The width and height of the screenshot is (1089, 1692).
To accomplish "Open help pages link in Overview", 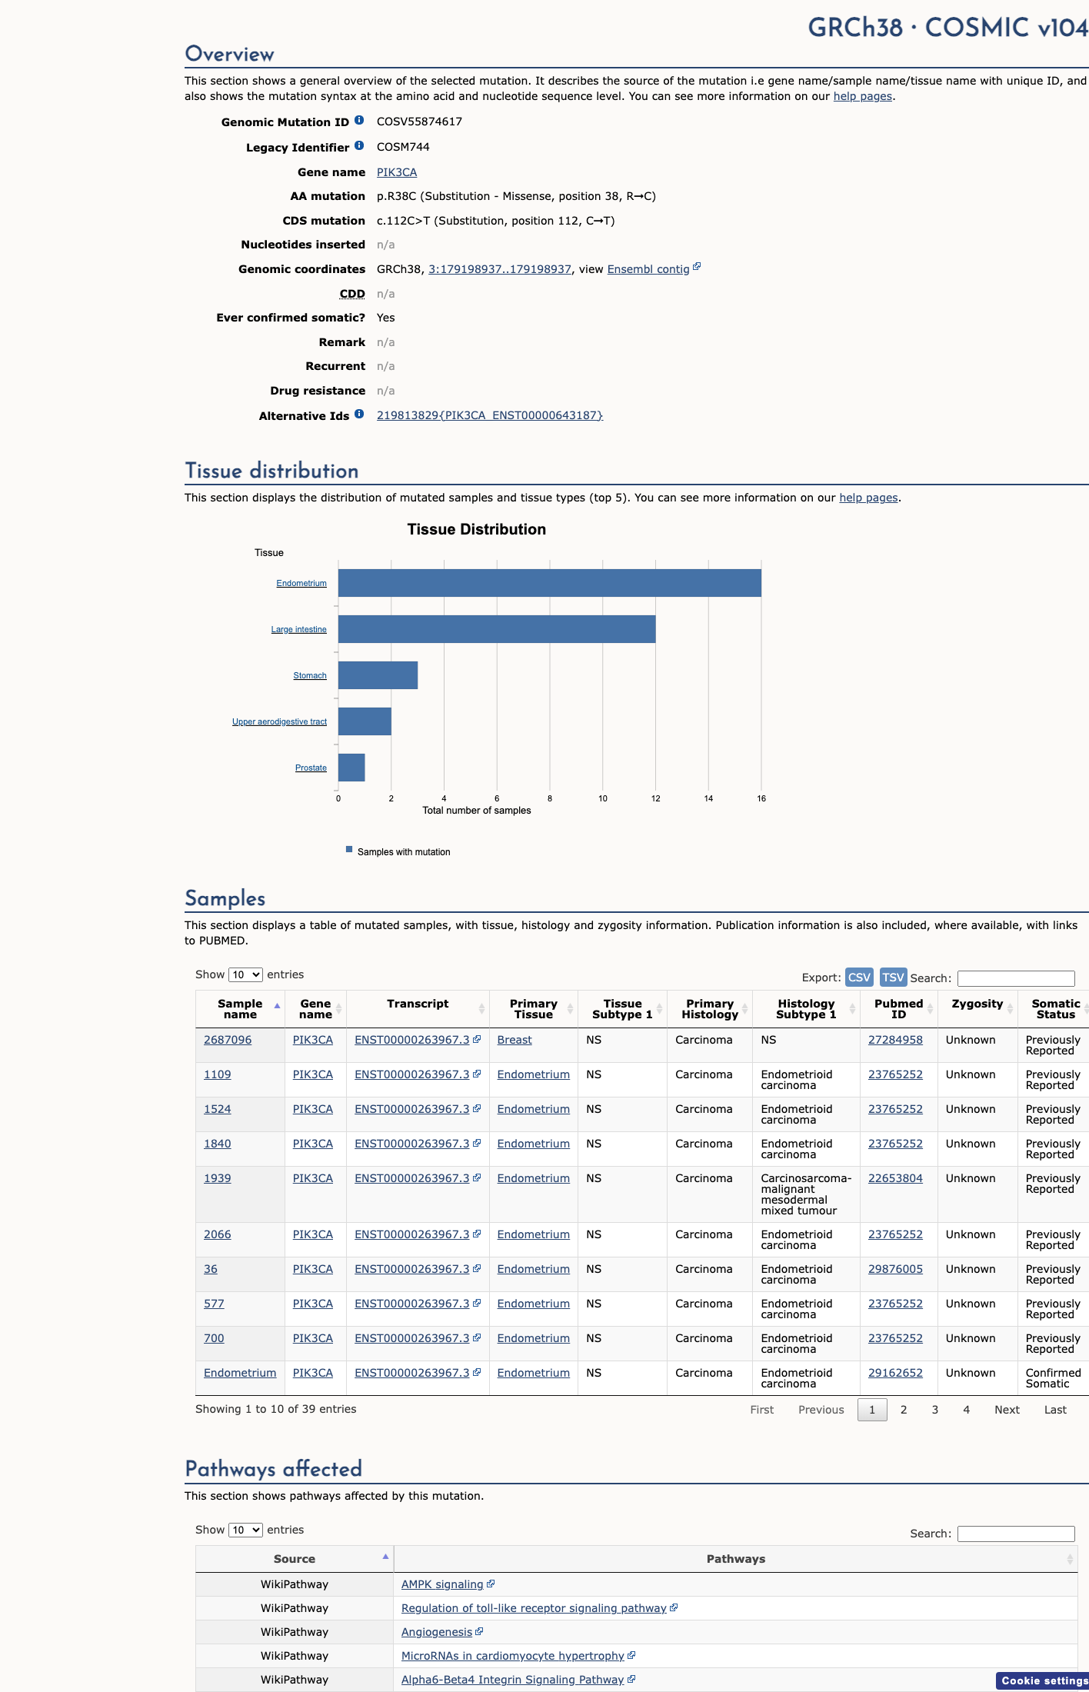I will point(863,96).
